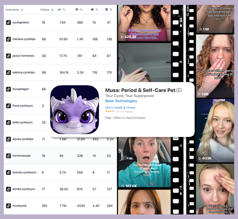Sort the table by Videos column
Viewport: 238px width, 219px height.
(47, 10)
